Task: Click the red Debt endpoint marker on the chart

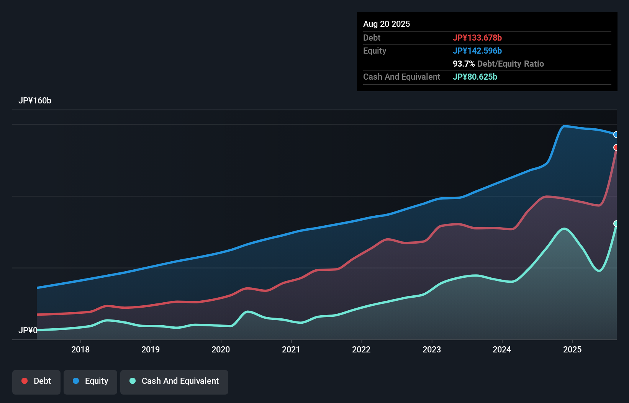Action: point(616,147)
